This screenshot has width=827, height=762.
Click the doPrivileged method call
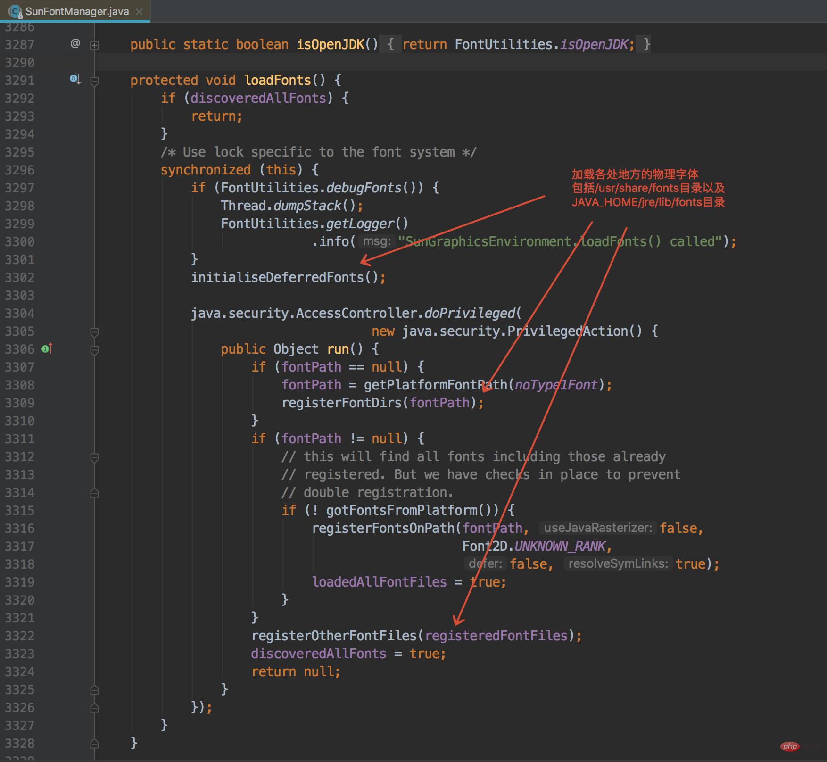[470, 313]
